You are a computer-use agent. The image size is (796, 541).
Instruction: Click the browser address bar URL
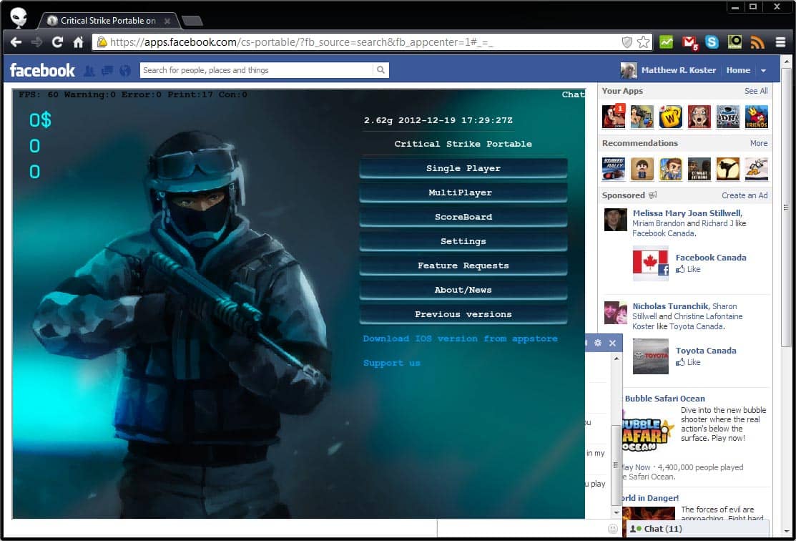coord(301,42)
